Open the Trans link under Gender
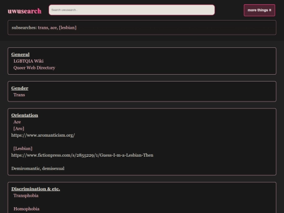 [19, 95]
